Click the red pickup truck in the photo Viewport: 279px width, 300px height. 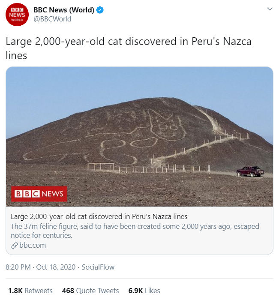tap(250, 171)
